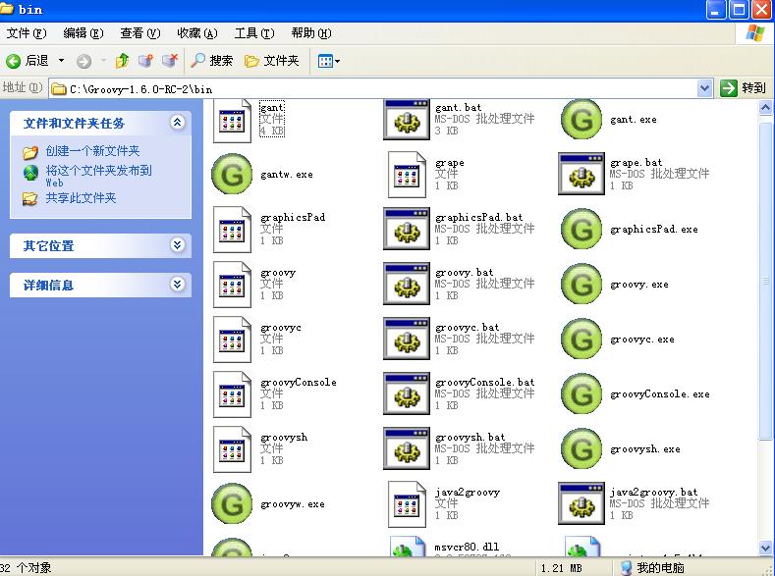Image resolution: width=775 pixels, height=576 pixels.
Task: Click the groovyConsole.exe icon
Action: pos(581,393)
